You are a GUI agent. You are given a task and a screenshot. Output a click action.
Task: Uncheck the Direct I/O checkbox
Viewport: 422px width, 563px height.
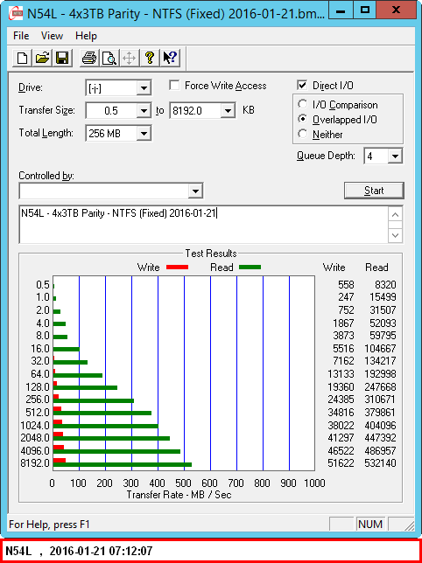pyautogui.click(x=302, y=86)
